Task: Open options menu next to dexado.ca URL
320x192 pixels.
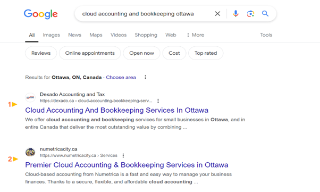Action: [158, 101]
